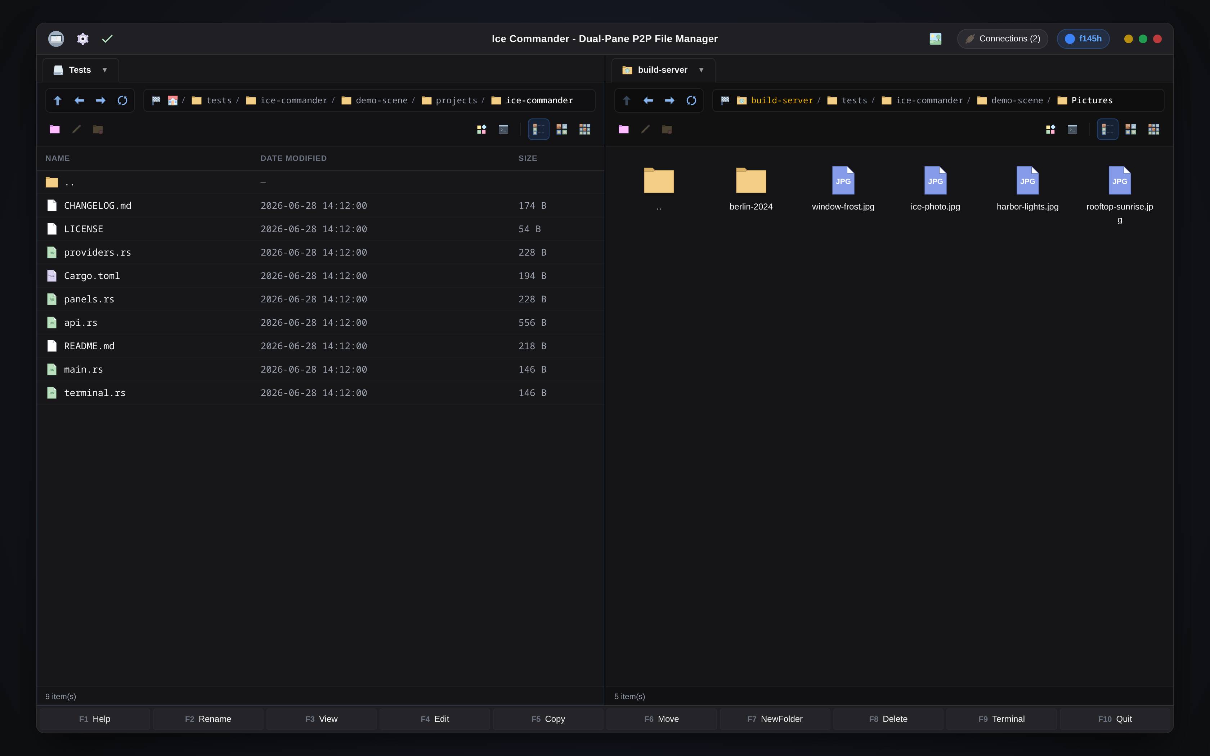The height and width of the screenshot is (756, 1210).
Task: Select CHANGELOG.md file row
Action: (321, 206)
